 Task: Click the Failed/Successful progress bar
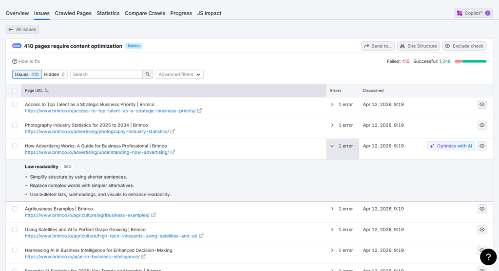tap(470, 61)
